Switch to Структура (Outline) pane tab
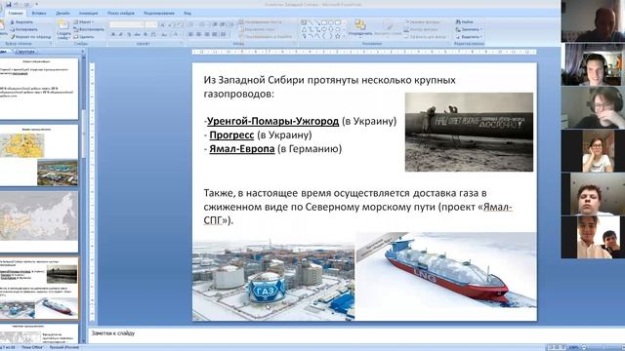This screenshot has width=625, height=351. coord(25,52)
